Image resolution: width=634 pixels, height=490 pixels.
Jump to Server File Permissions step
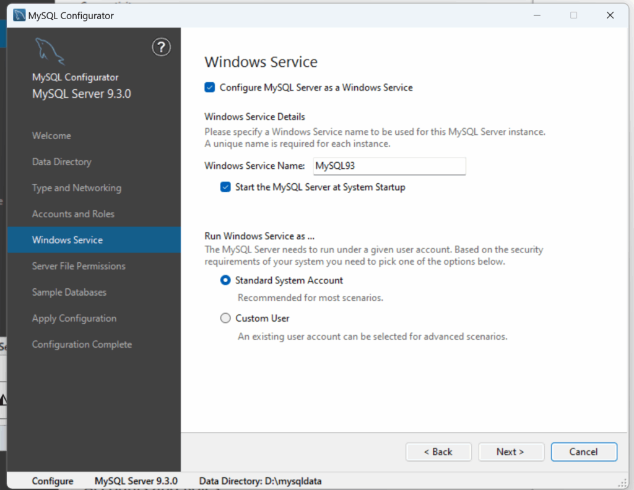point(79,266)
